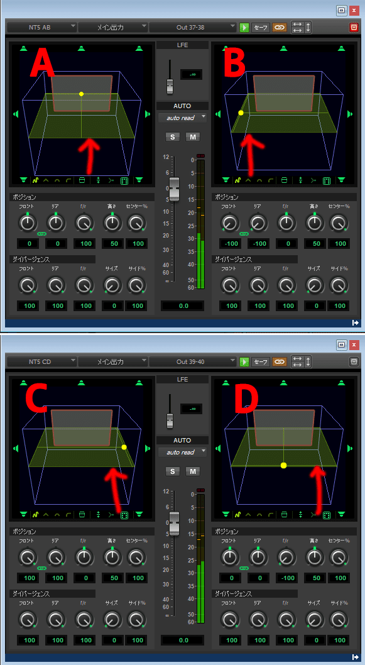The image size is (365, 665).
Task: Click the horizontal arrows icon in NT5 AB header
Action: point(298,28)
